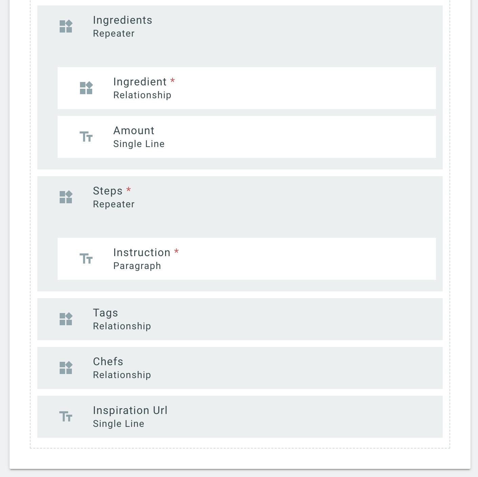Click the Ingredient relationship field icon
Screen dimensions: 478x477
click(86, 88)
